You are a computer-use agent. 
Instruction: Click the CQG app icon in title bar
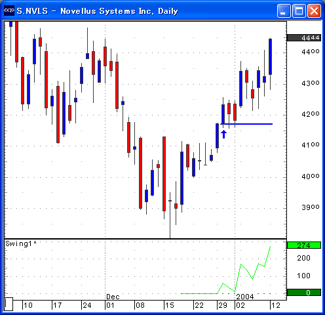(x=9, y=10)
